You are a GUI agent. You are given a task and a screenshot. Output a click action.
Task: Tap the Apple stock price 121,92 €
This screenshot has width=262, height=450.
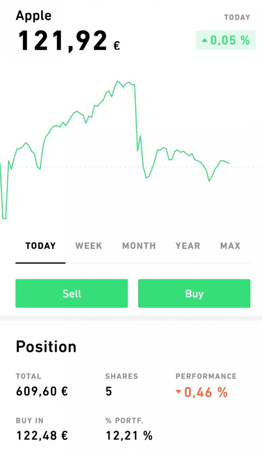click(x=69, y=41)
